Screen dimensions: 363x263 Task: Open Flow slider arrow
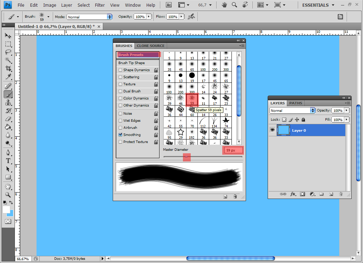pyautogui.click(x=181, y=17)
